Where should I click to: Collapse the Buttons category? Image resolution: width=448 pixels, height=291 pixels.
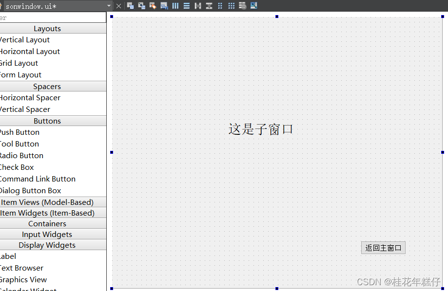(x=53, y=121)
